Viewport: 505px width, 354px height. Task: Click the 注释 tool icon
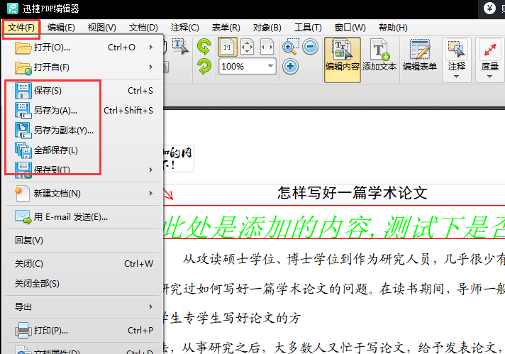(456, 50)
